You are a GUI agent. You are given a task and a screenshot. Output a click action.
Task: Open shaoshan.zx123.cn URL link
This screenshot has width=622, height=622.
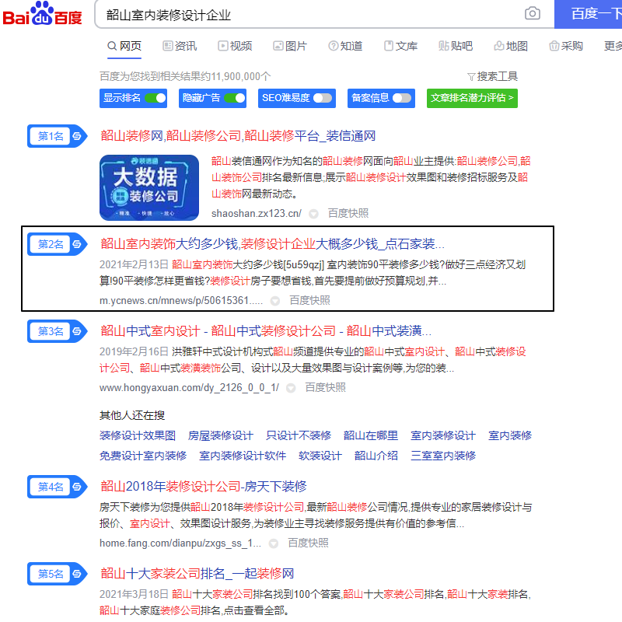pos(257,213)
